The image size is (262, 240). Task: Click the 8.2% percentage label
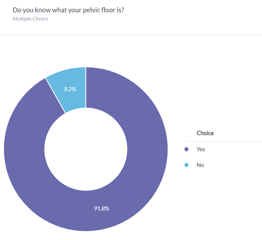[x=70, y=89]
